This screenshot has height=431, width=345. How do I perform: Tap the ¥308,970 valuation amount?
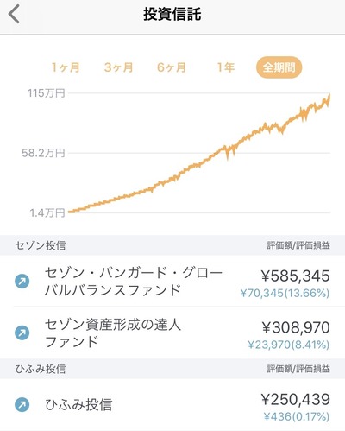(296, 327)
